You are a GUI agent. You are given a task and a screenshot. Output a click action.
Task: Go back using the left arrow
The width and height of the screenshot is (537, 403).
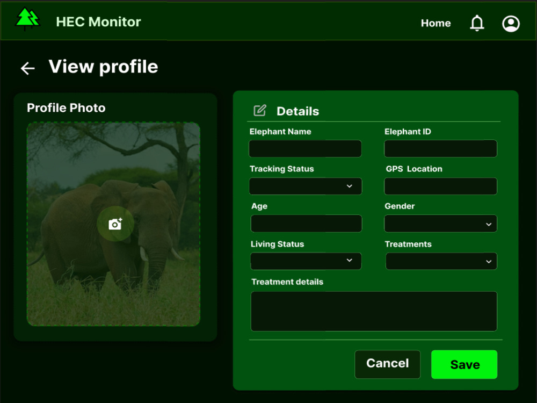(x=28, y=68)
